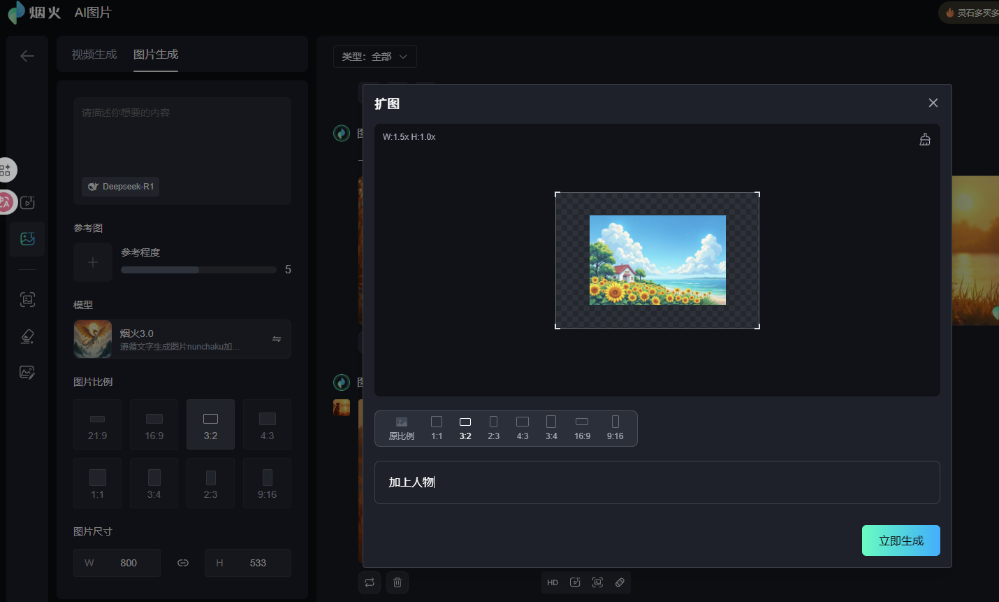Viewport: 999px width, 602px height.
Task: Select 1:1 ratio in expand dialog
Action: click(x=437, y=428)
